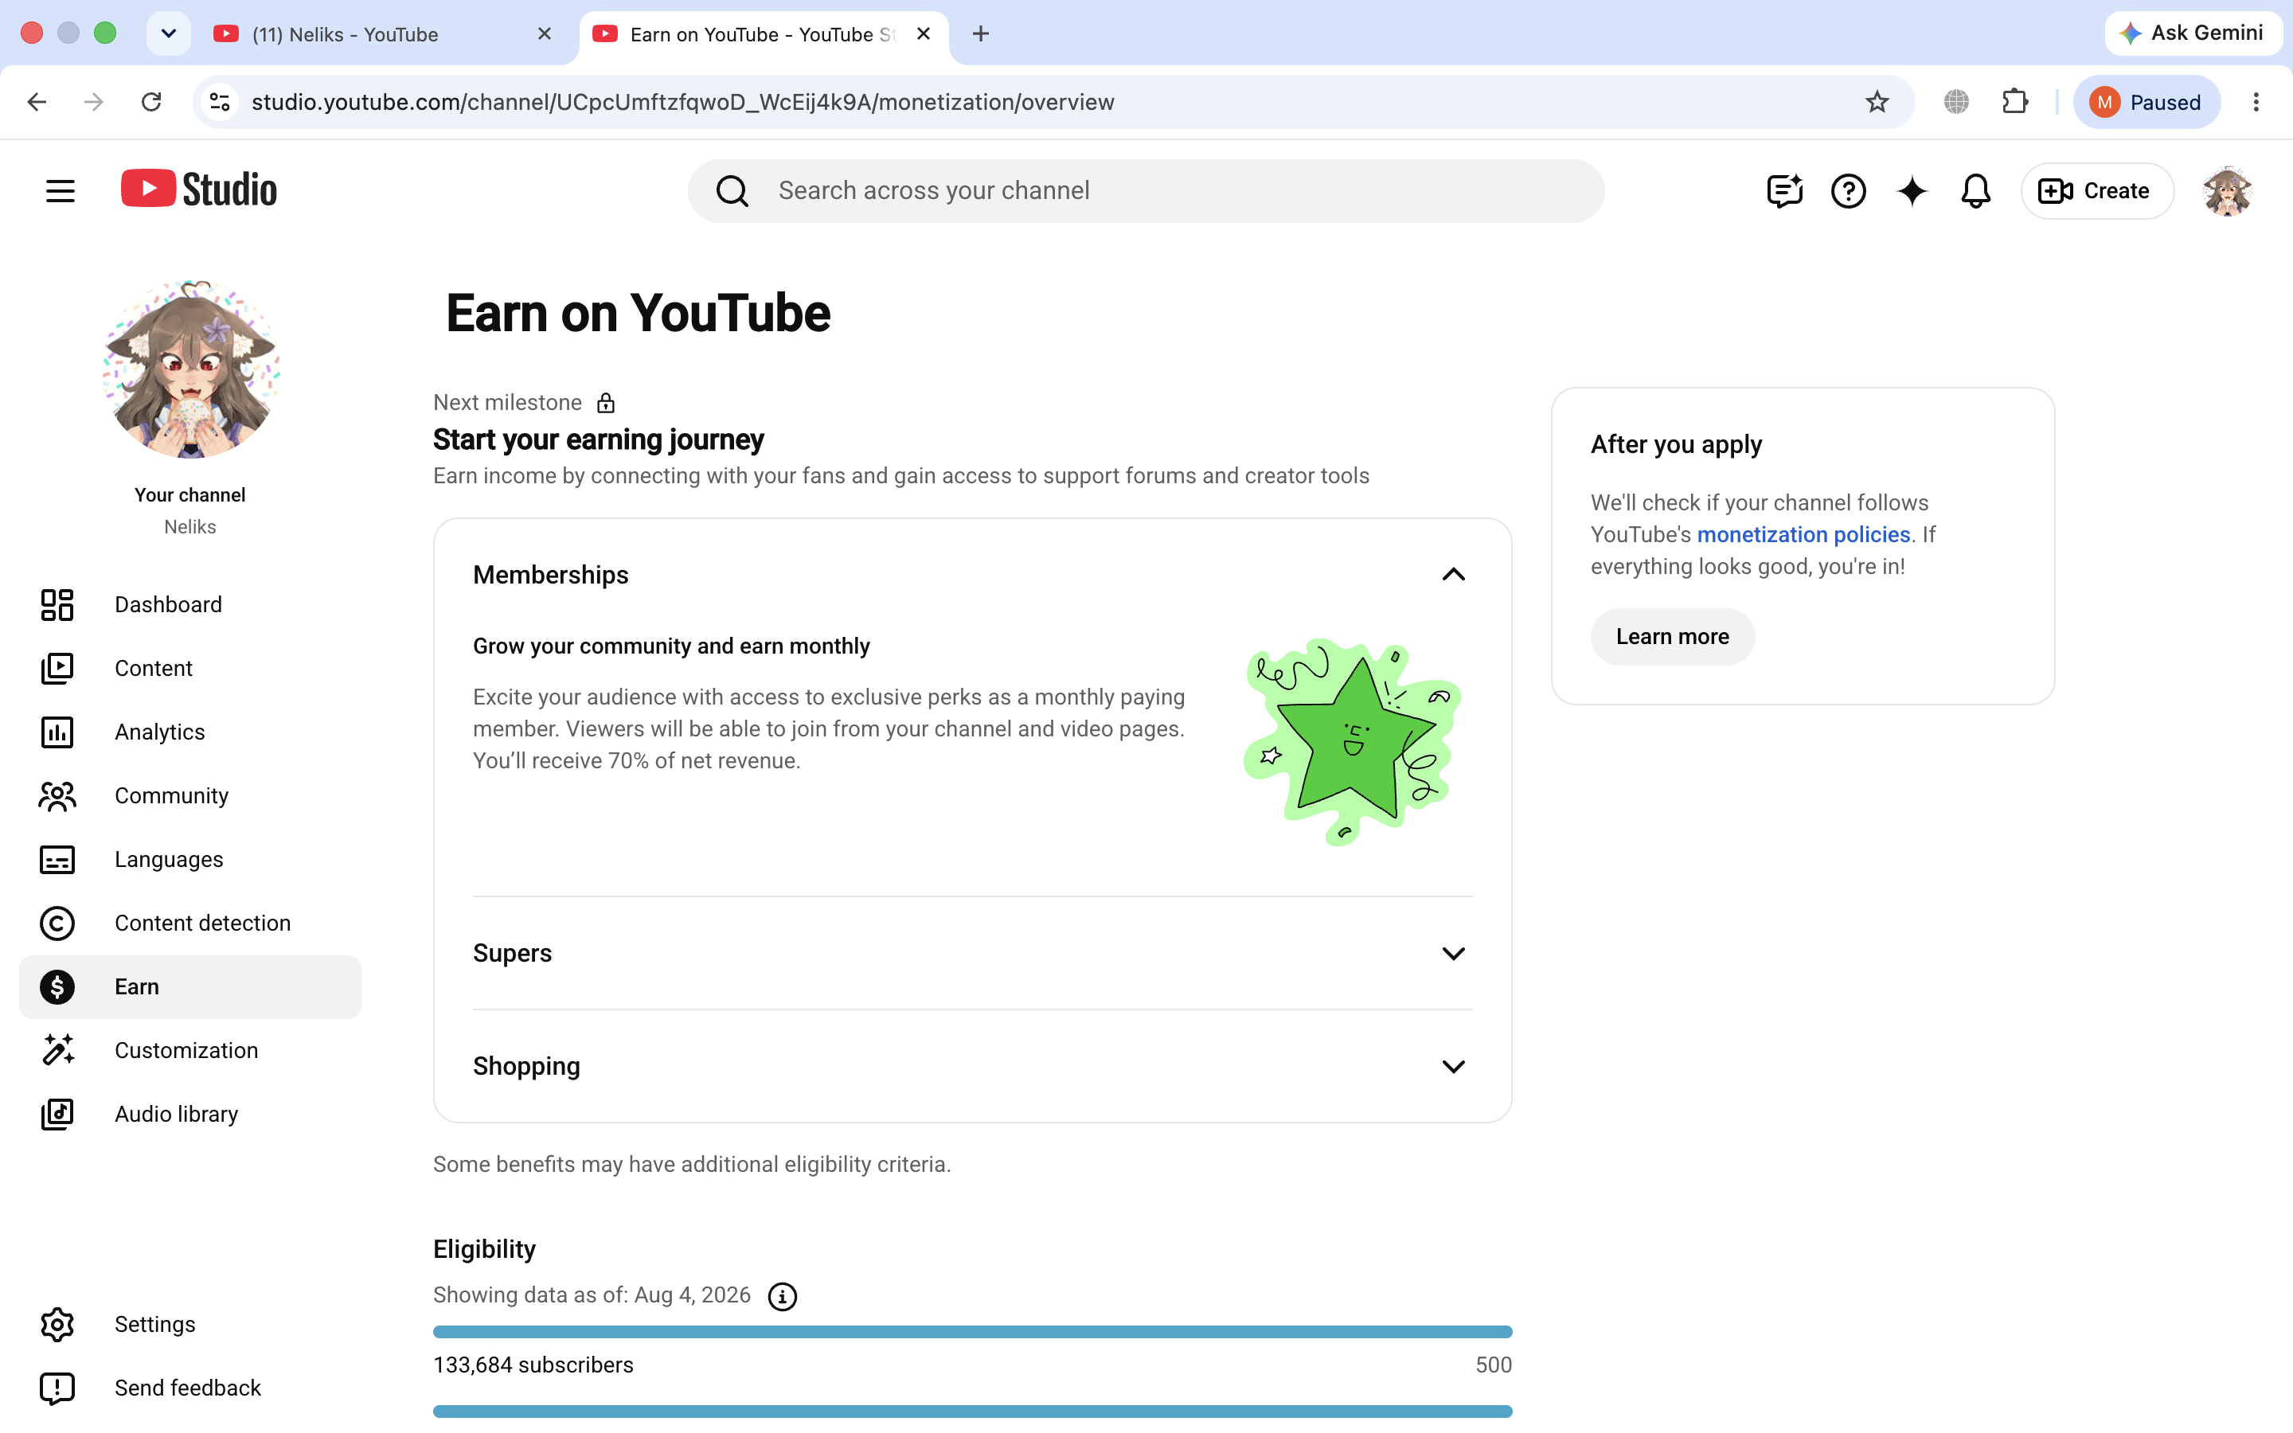Viewport: 2293px width, 1433px height.
Task: Click the eligibility data info icon
Action: [782, 1295]
